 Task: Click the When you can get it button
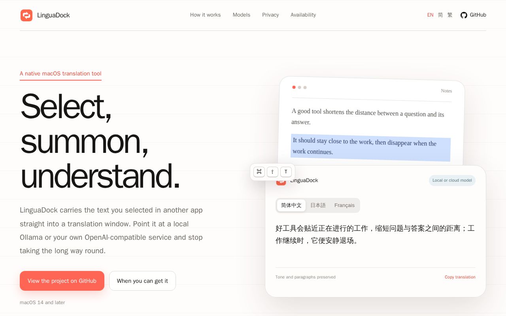tap(142, 281)
